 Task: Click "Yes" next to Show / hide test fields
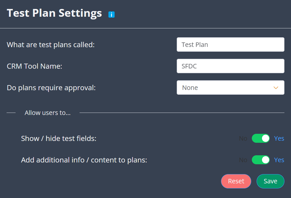(279, 139)
